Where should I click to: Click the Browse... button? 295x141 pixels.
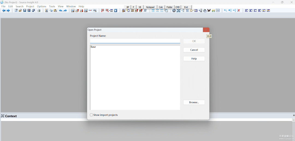click(x=194, y=102)
